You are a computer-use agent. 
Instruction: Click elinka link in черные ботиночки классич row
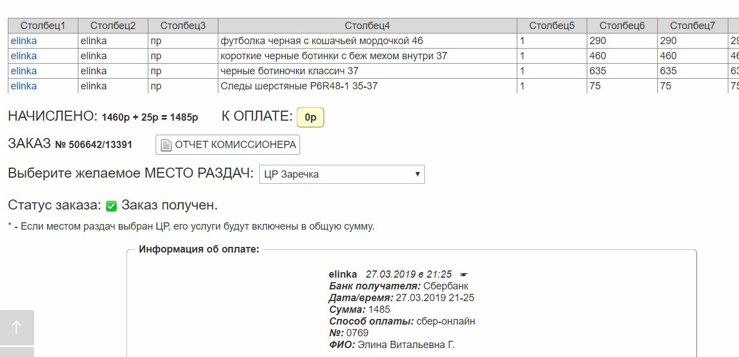(24, 71)
